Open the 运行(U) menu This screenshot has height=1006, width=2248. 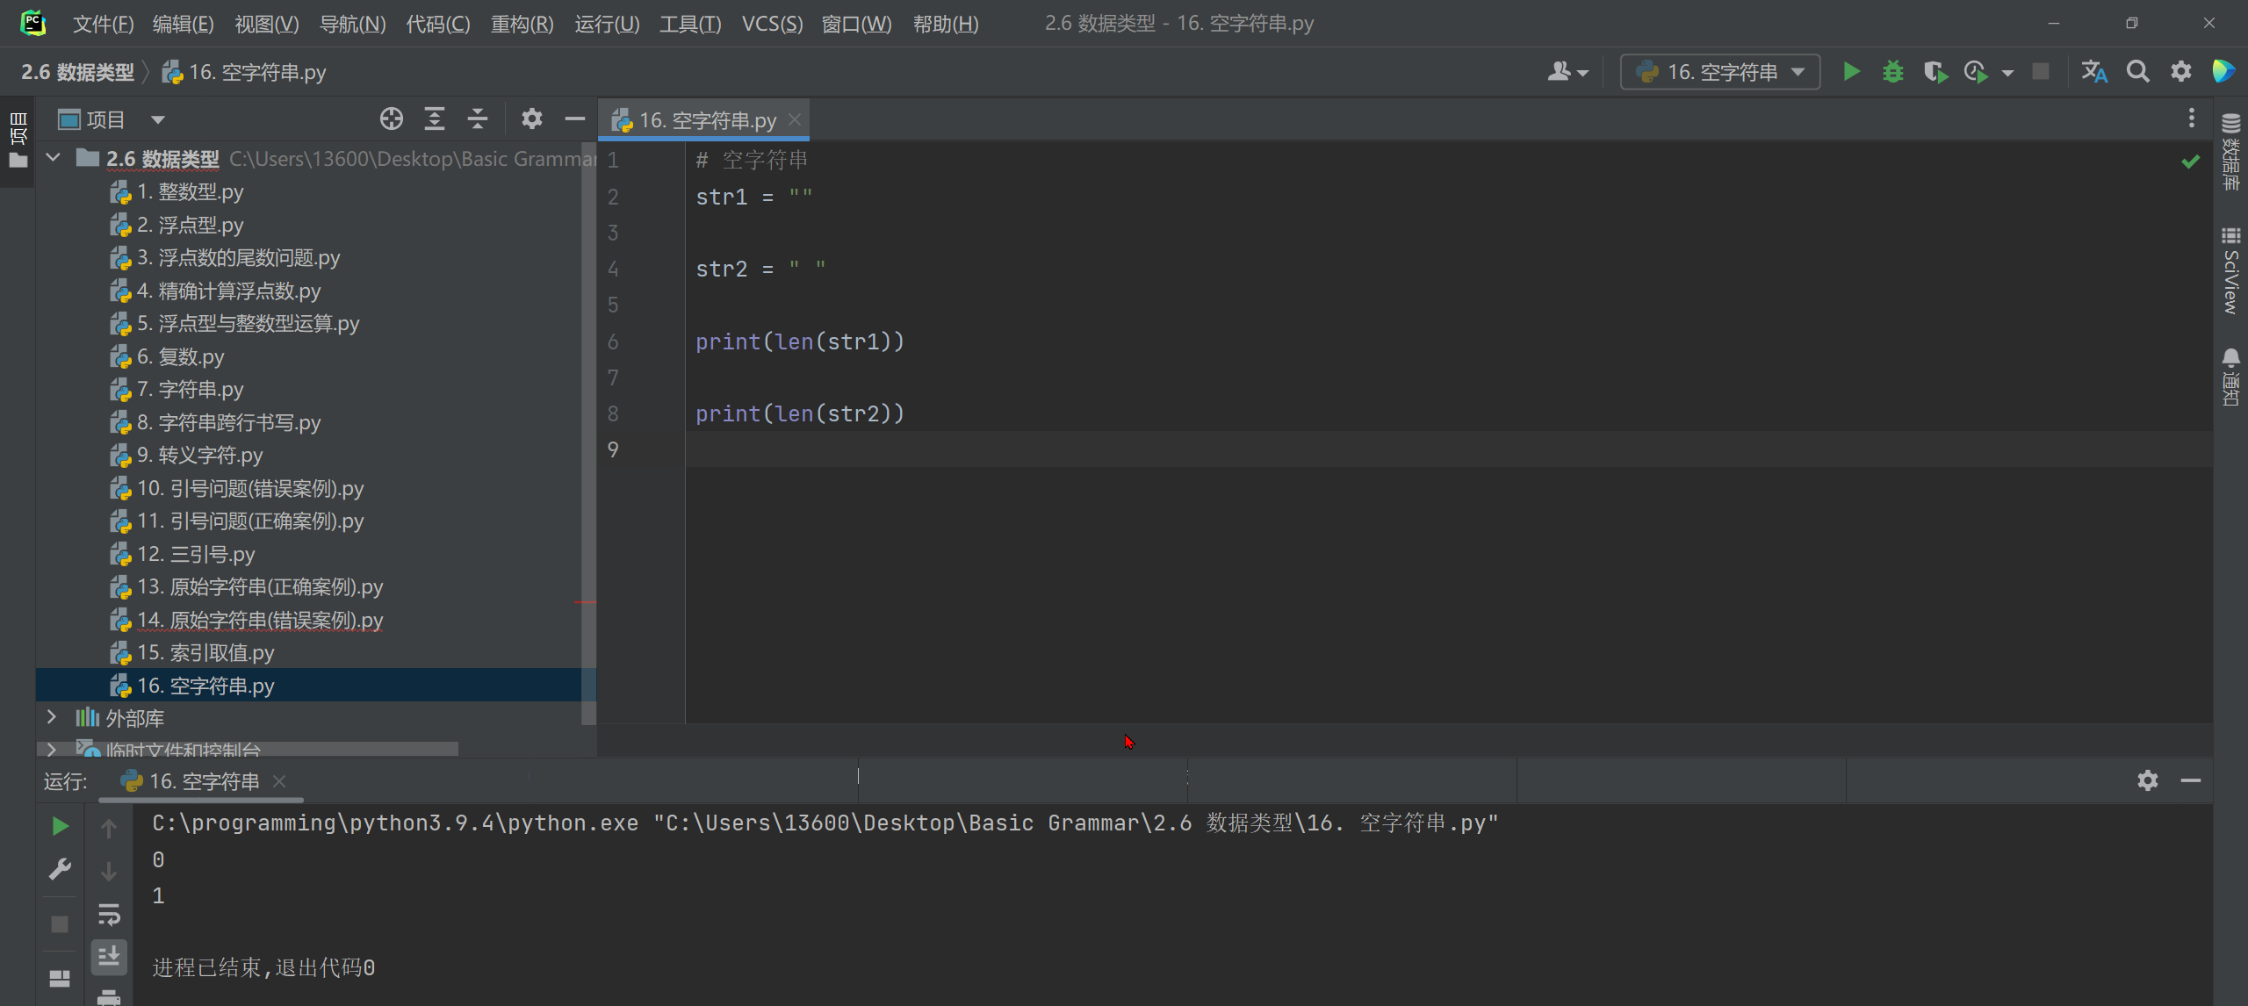(608, 24)
